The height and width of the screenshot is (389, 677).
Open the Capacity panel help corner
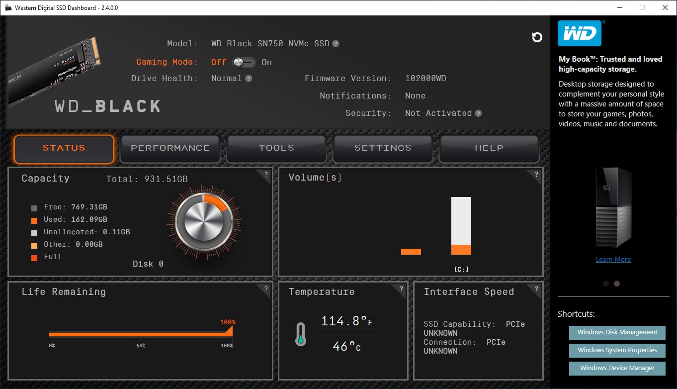(x=266, y=175)
